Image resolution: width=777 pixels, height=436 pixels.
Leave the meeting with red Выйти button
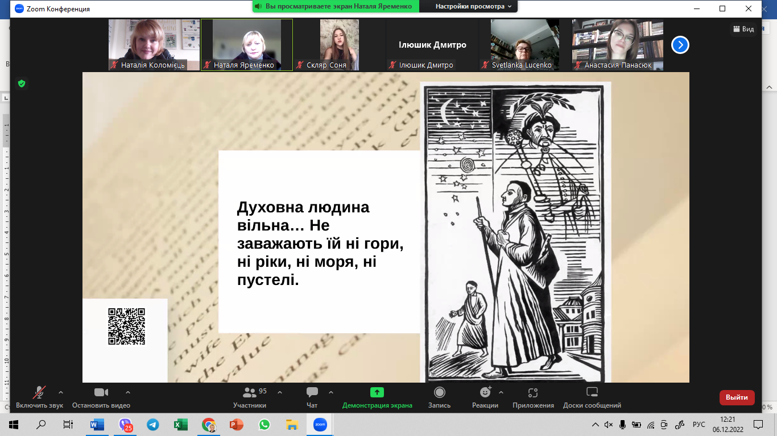(737, 397)
